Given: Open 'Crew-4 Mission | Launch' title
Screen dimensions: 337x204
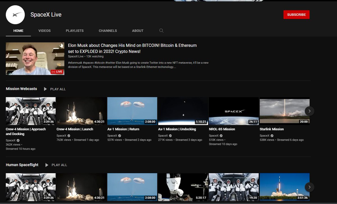Looking at the screenshot, I should pyautogui.click(x=75, y=129).
